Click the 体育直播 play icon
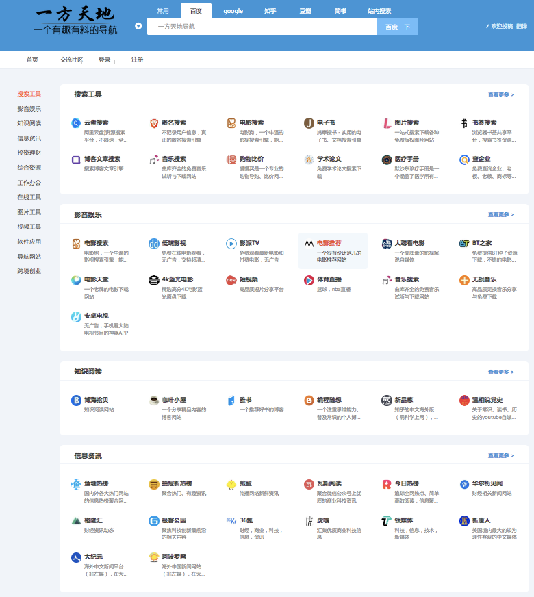This screenshot has height=597, width=534. (x=309, y=280)
